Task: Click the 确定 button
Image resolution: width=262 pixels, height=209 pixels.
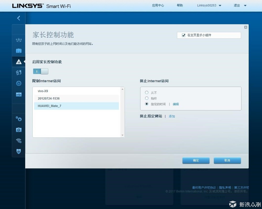Action: click(196, 160)
